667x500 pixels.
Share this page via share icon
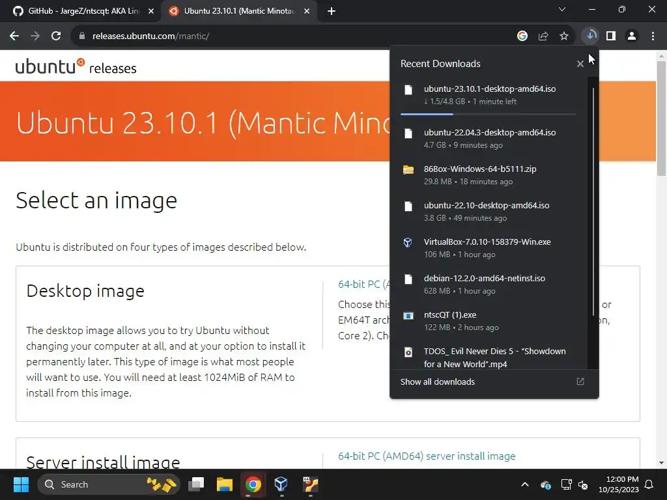[543, 36]
